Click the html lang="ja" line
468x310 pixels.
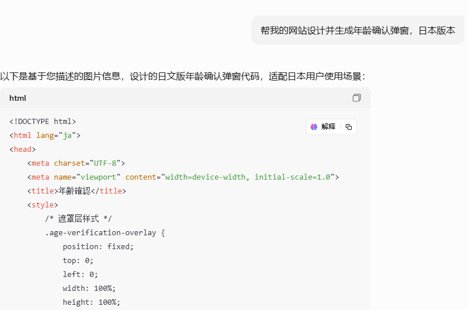click(x=45, y=135)
